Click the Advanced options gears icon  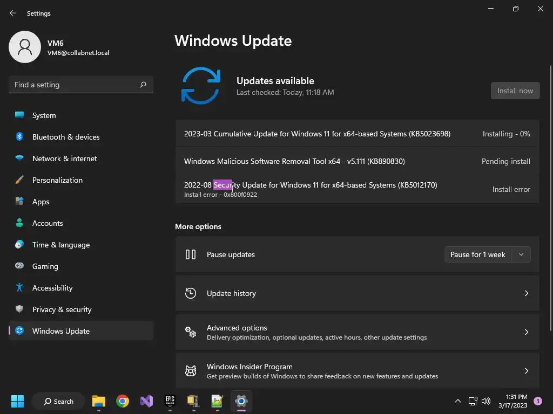click(x=191, y=332)
